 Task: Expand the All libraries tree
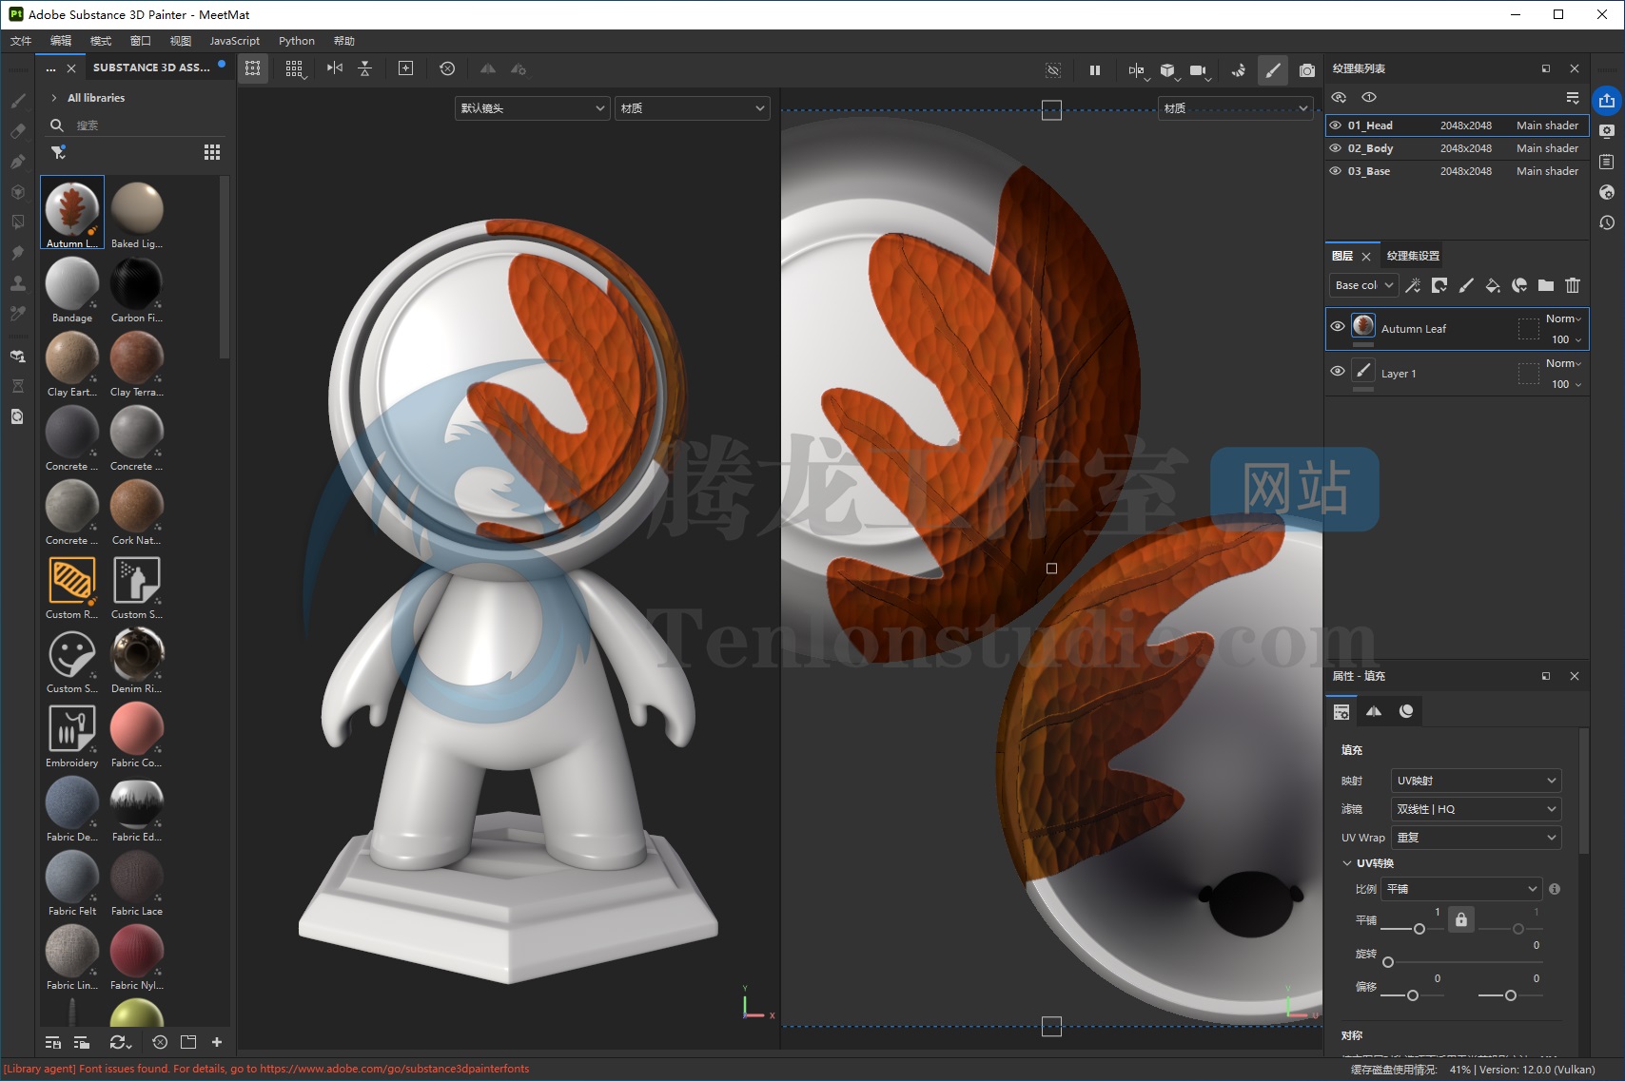point(54,98)
